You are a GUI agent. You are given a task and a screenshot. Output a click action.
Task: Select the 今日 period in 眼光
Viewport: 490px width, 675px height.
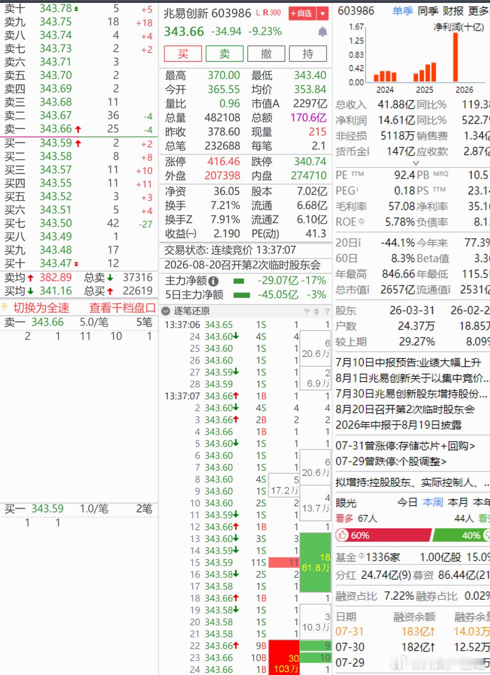coord(407,503)
